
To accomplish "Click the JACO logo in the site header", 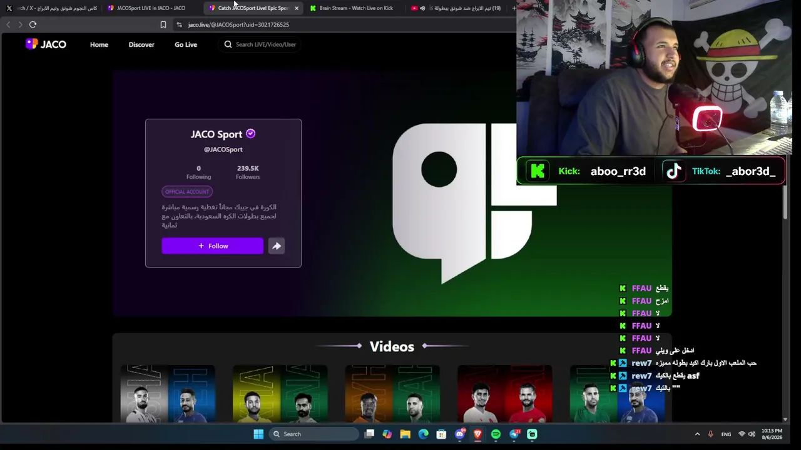I will click(x=46, y=44).
